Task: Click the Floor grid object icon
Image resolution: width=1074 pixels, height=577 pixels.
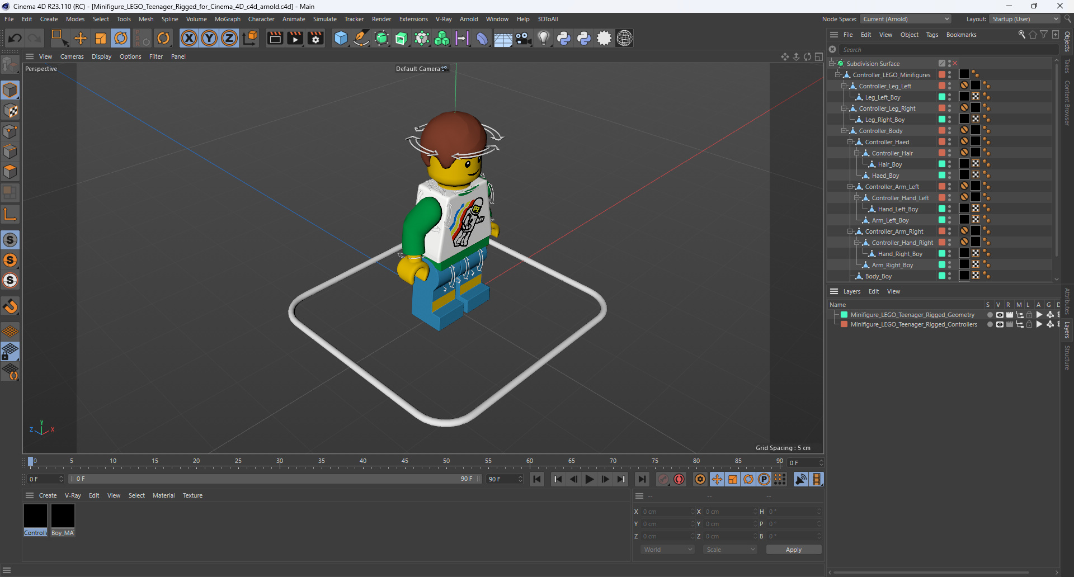Action: tap(503, 38)
